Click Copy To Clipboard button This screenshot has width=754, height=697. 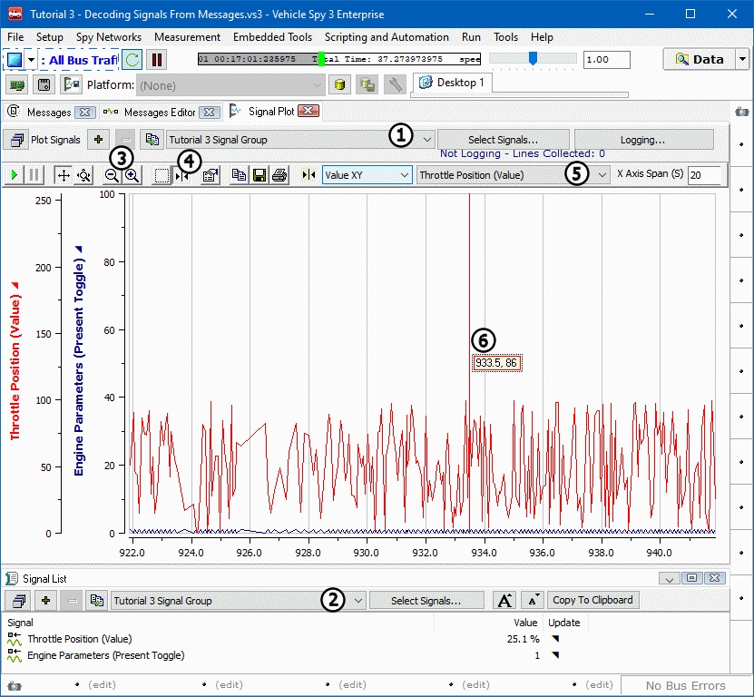(x=593, y=601)
